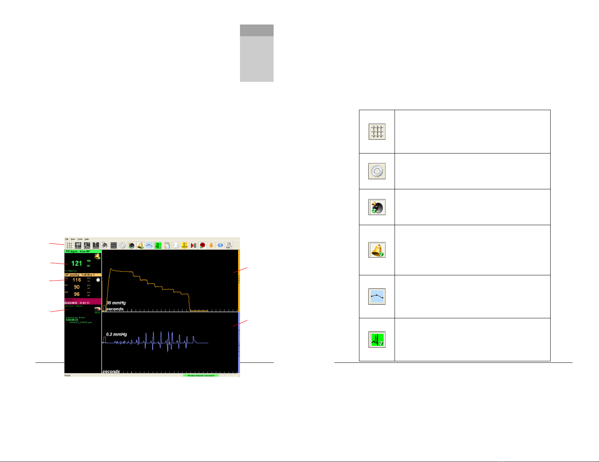
Task: Click the orange CUFF vertical side bar
Action: point(239,281)
